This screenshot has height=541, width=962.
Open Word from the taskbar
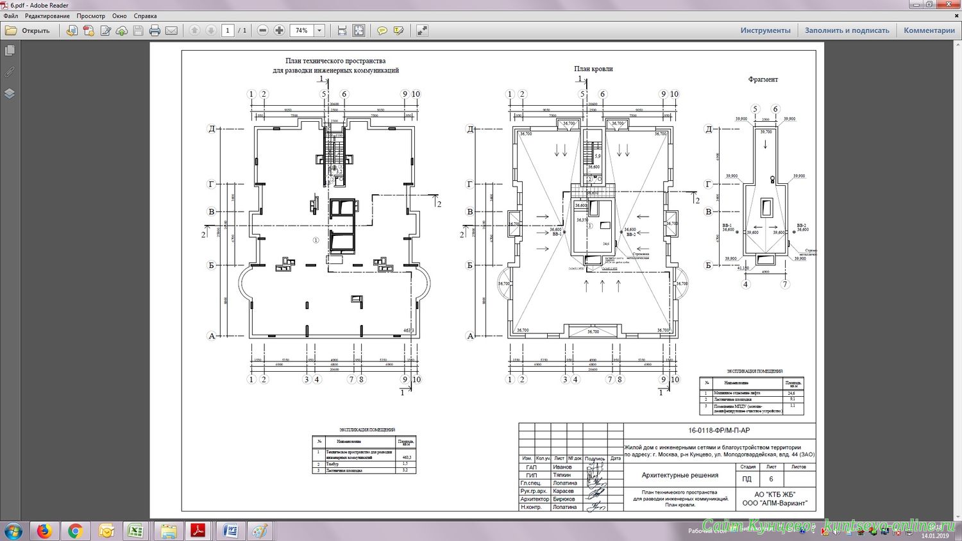[231, 531]
